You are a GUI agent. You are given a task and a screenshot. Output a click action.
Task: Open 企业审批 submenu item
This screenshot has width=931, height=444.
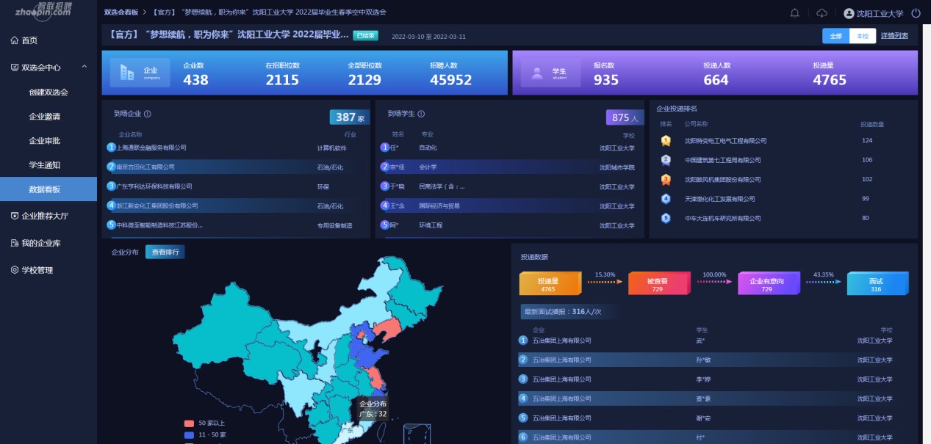(44, 141)
